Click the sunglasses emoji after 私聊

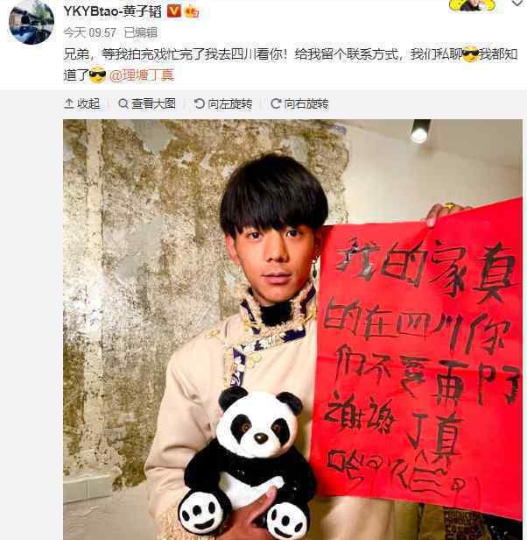click(x=470, y=54)
